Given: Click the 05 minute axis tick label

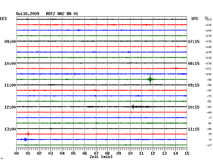Looking at the screenshot, I should tap(73, 153).
